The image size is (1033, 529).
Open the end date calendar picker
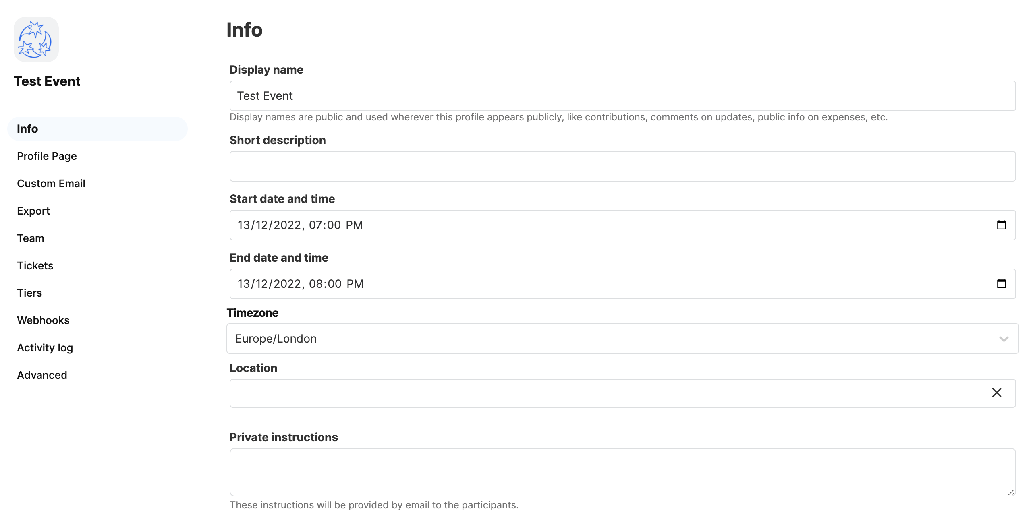[x=1001, y=284]
